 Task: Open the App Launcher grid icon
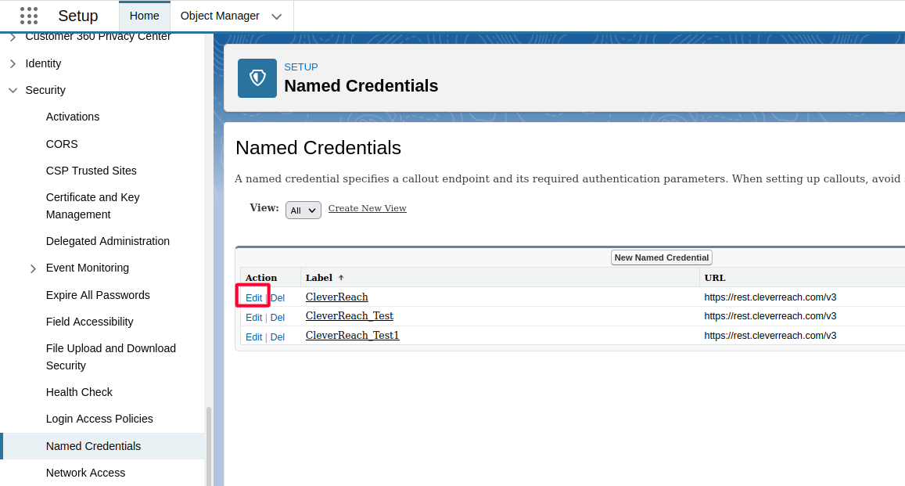(x=29, y=16)
